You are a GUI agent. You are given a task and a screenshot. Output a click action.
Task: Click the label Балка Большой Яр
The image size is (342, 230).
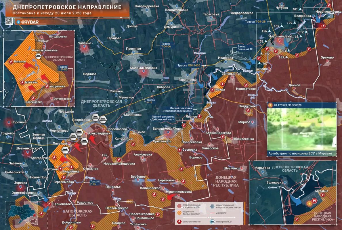tap(245, 48)
